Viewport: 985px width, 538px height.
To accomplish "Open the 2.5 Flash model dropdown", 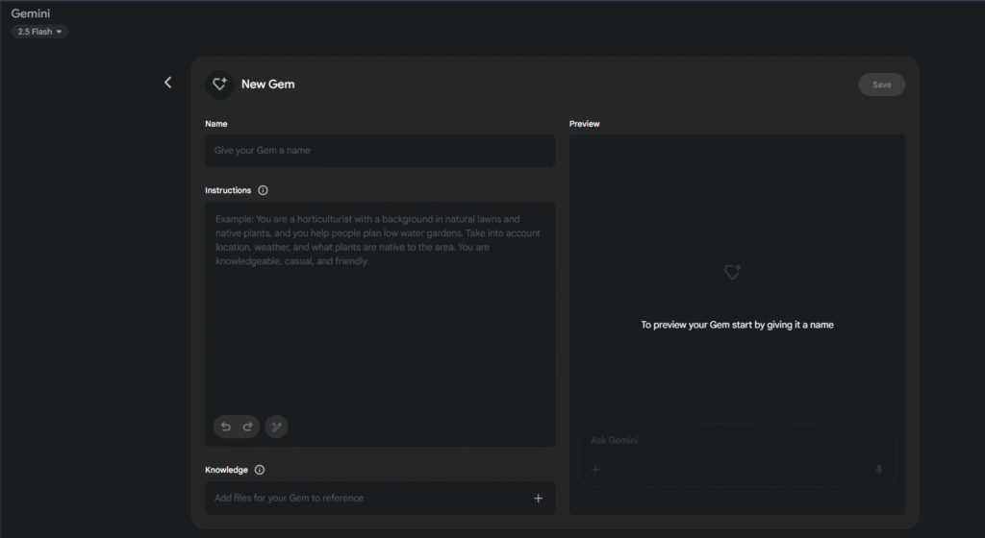I will [39, 32].
